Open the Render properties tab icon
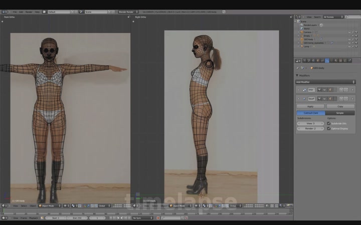361x225 pixels. point(304,60)
